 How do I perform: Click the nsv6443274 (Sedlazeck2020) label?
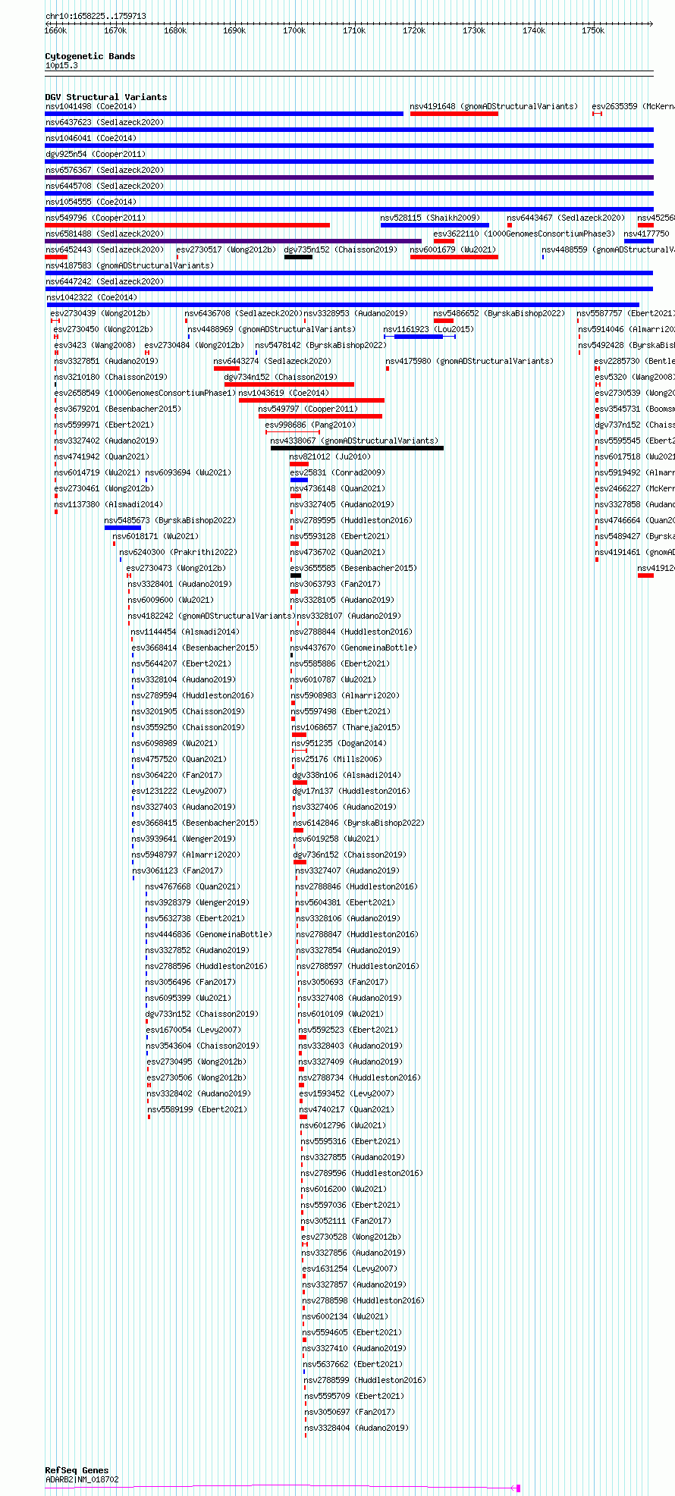point(272,361)
